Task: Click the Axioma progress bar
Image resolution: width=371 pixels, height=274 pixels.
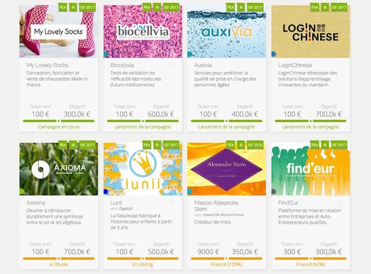Action: [59, 258]
